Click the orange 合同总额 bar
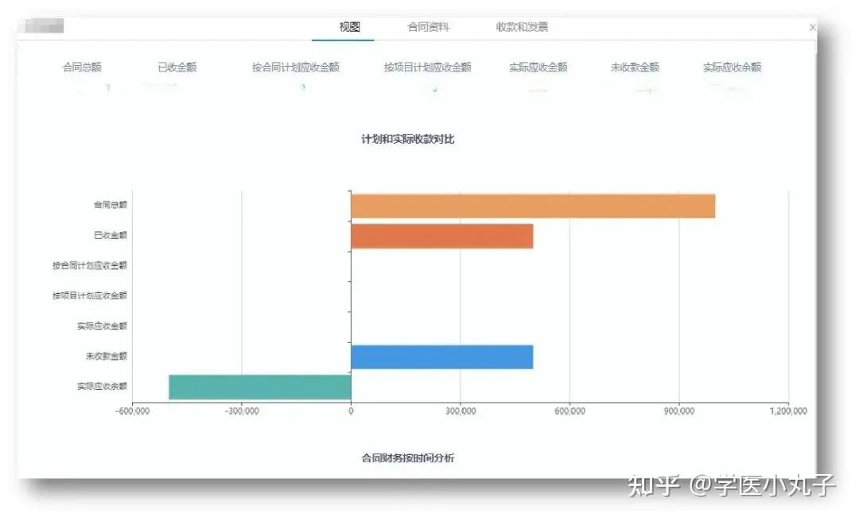The height and width of the screenshot is (521, 859). [533, 204]
